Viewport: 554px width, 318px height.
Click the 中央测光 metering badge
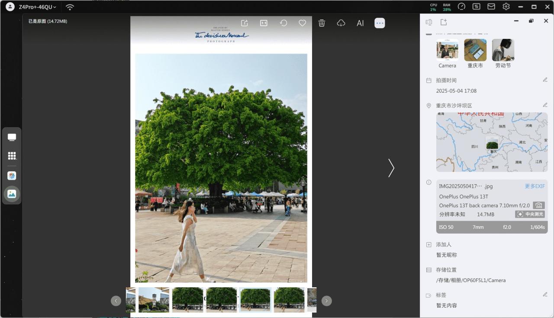pos(530,214)
